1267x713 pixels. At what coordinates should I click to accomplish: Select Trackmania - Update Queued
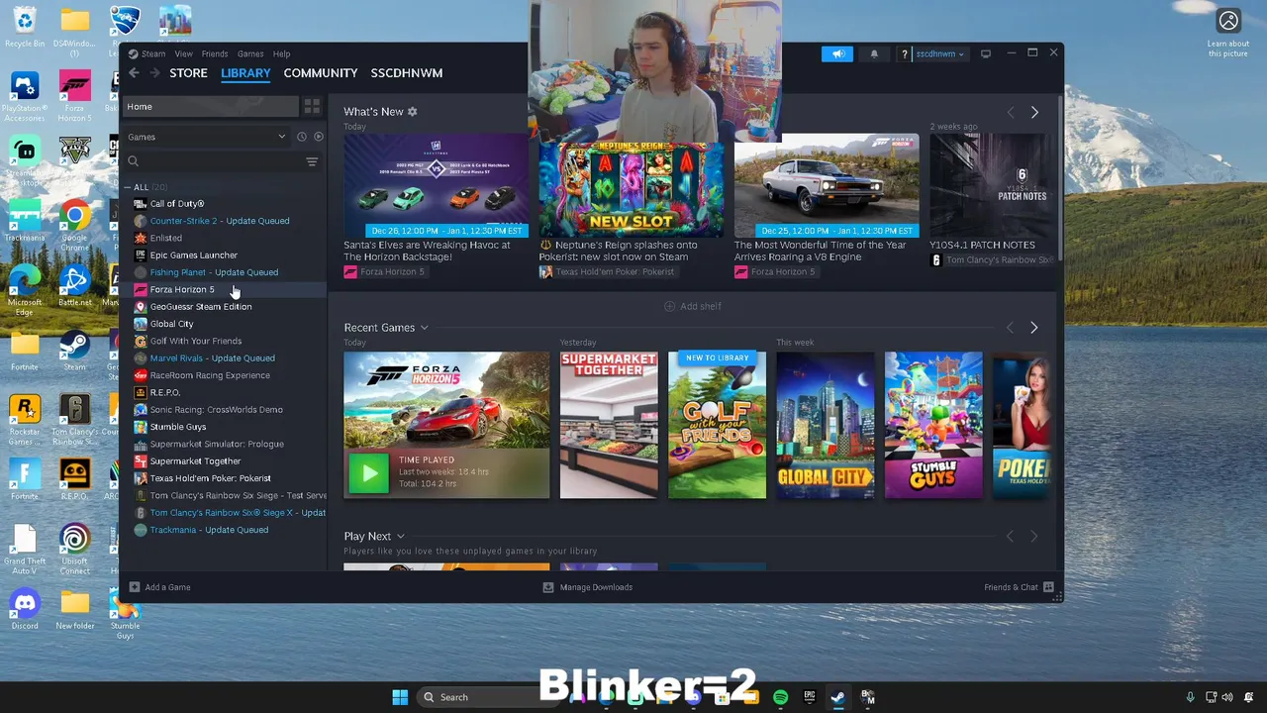pos(209,530)
